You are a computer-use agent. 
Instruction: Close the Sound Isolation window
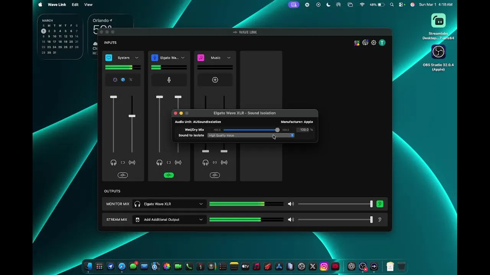coord(176,113)
